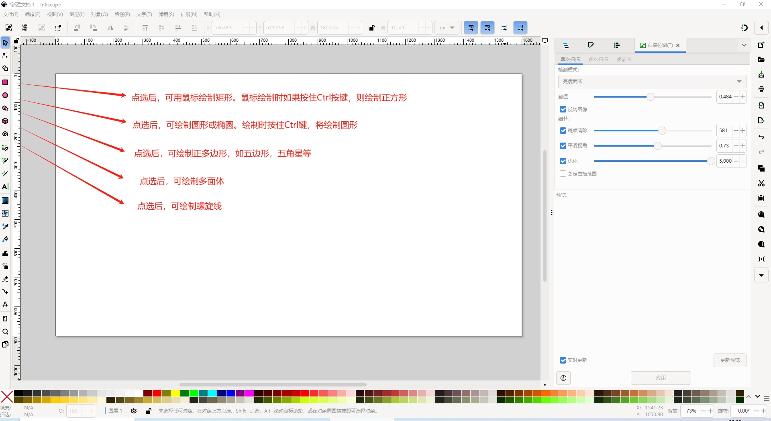
Task: Select the Gradient tool
Action: 5,200
